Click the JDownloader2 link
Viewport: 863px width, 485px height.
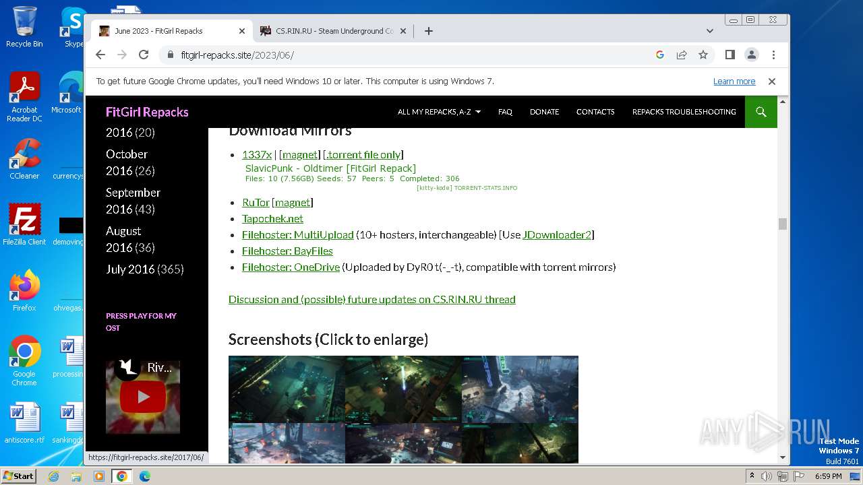click(x=557, y=234)
